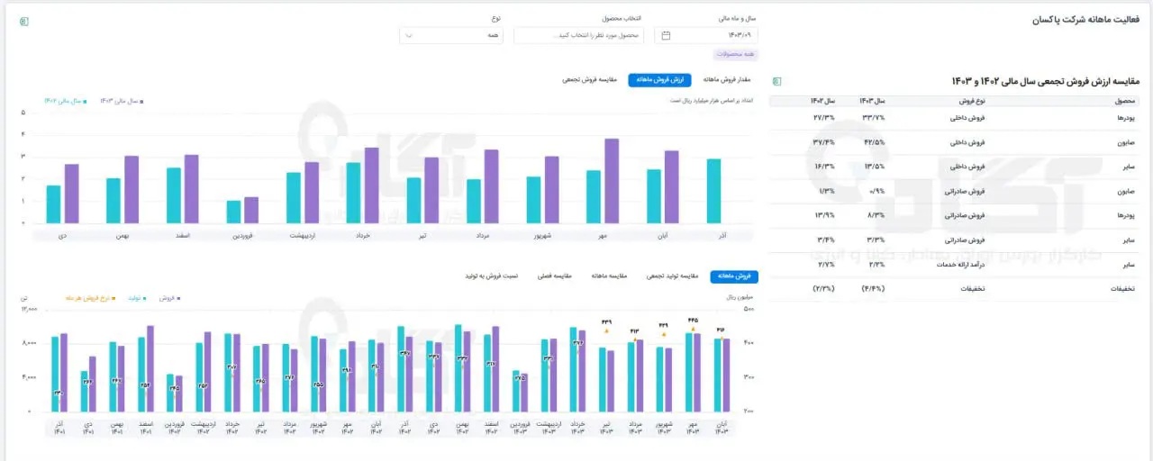Click the ۴۳۹ rate label above تیر ۱۴۰۳

coord(606,322)
